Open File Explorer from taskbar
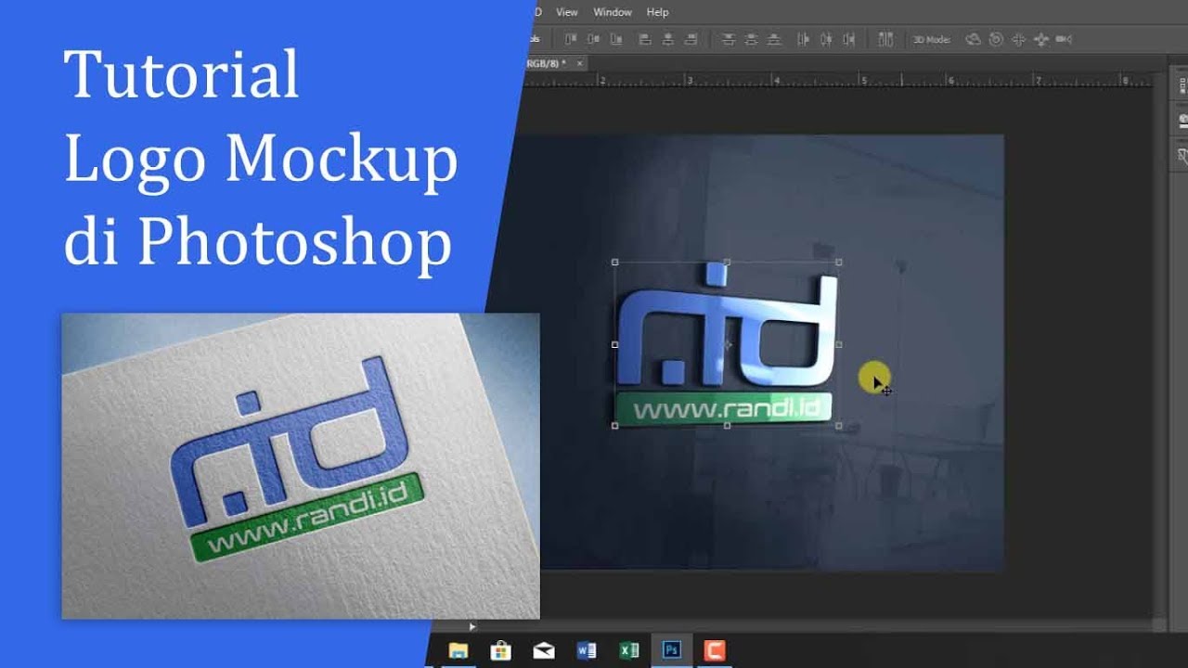The height and width of the screenshot is (668, 1188). pos(458,650)
